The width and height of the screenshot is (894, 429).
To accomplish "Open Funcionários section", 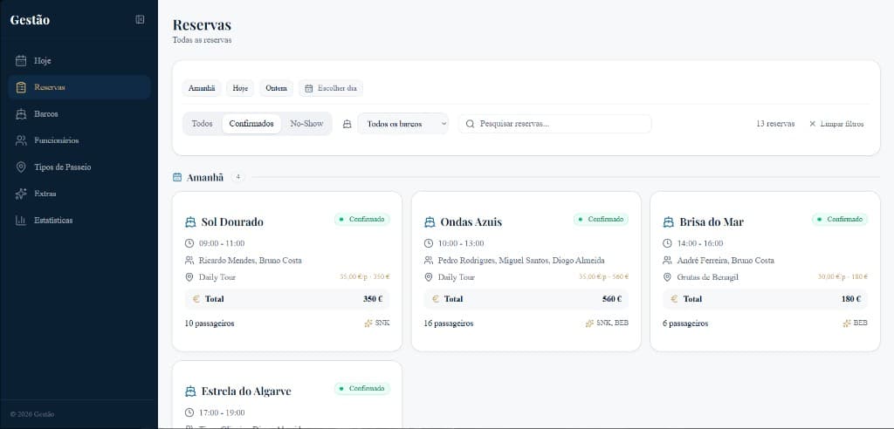I will 79,140.
